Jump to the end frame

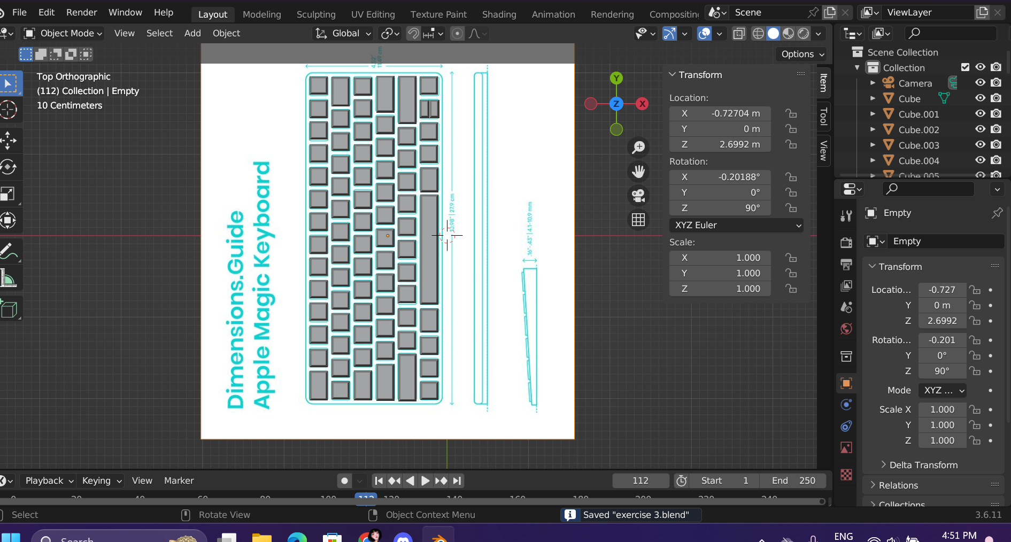(457, 481)
